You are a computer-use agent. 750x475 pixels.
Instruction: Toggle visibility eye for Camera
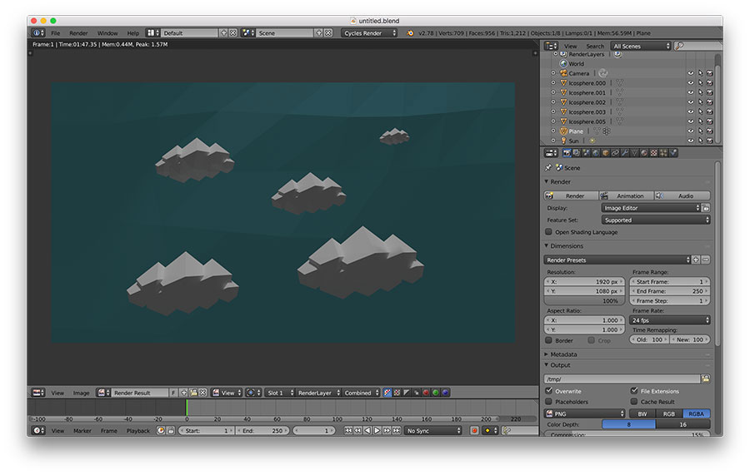tap(690, 73)
